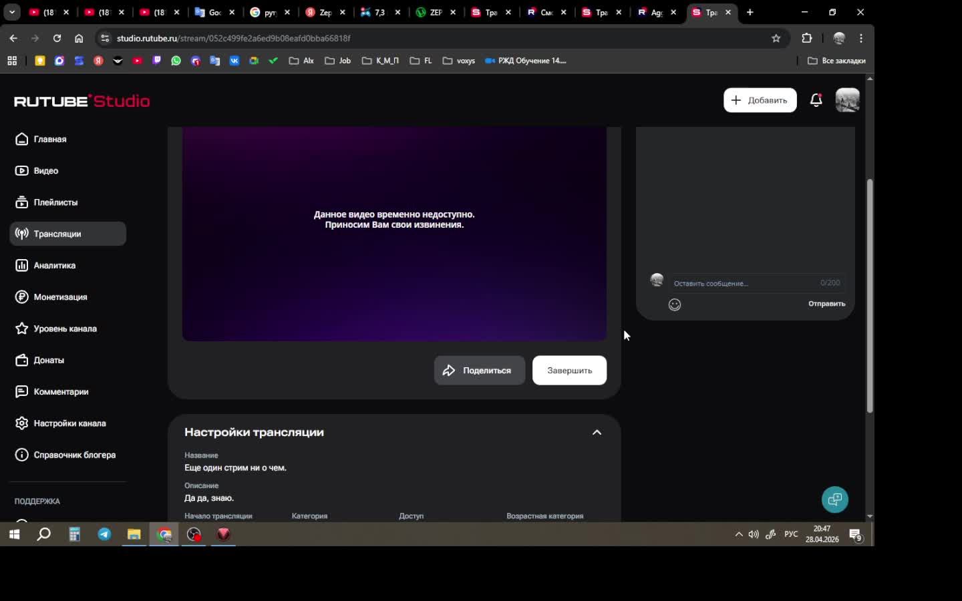Open the Job bookmarks folder

337,61
